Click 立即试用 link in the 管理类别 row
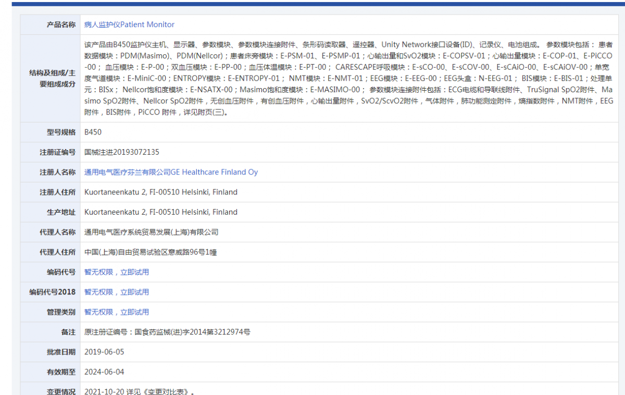Image resolution: width=625 pixels, height=395 pixels. (x=134, y=312)
